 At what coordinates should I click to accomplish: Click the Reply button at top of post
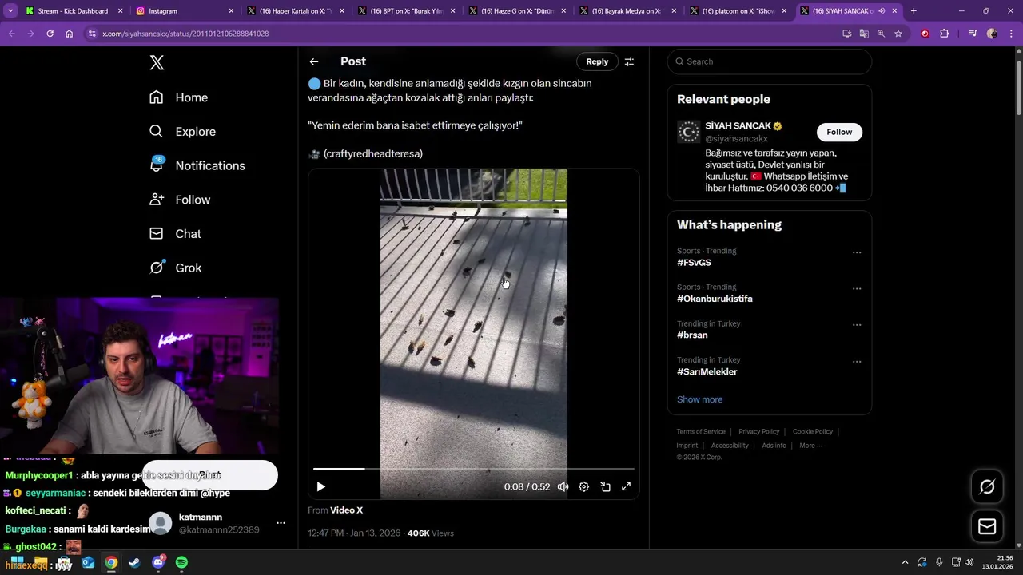point(597,61)
